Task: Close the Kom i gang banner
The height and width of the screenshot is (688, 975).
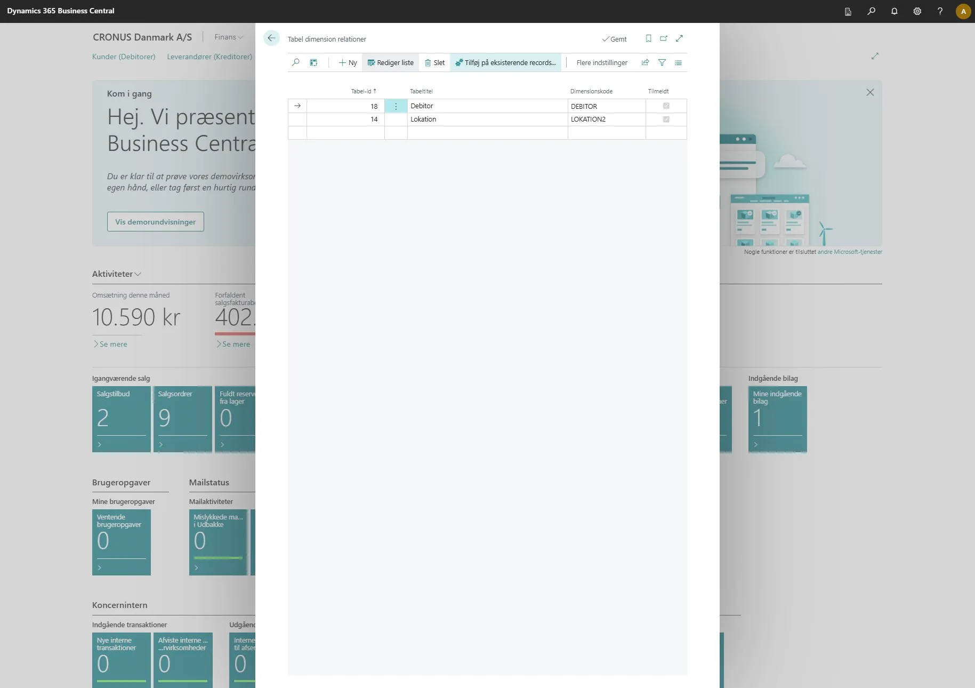Action: click(x=870, y=92)
